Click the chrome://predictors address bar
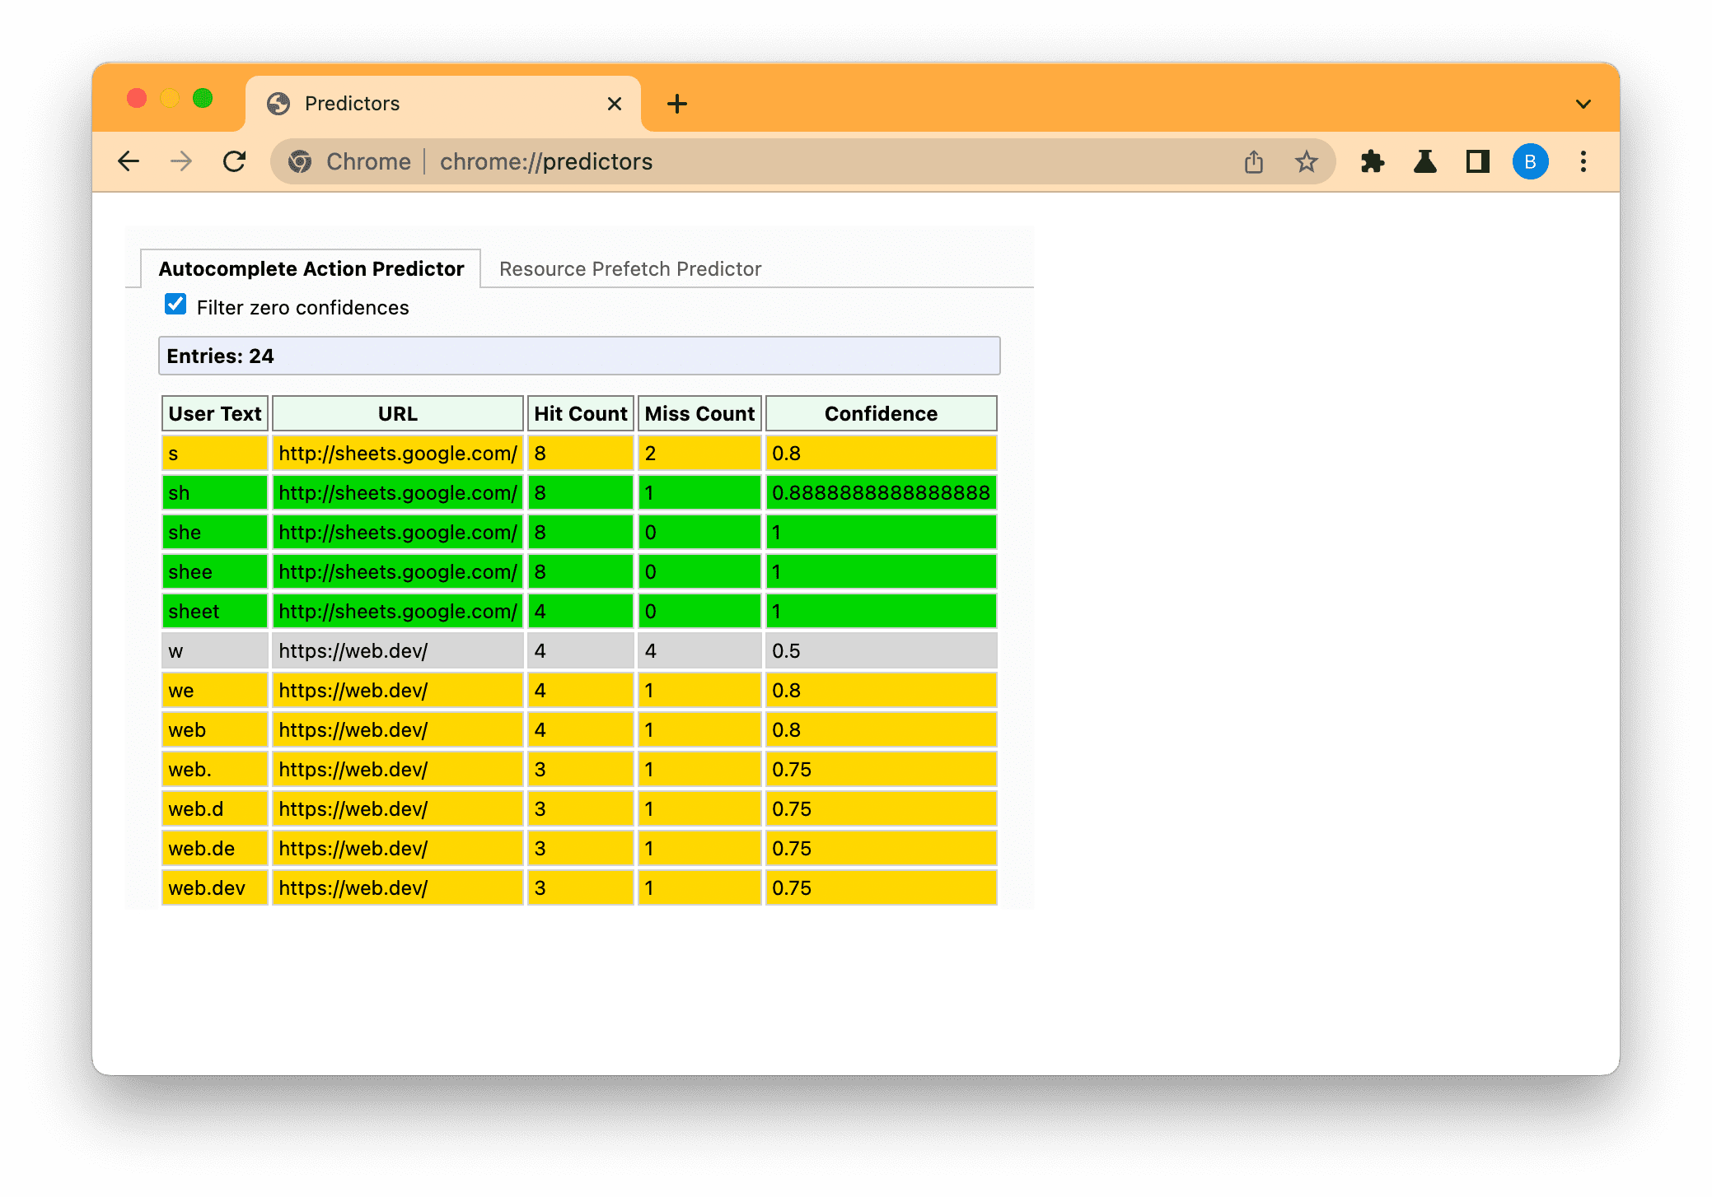The image size is (1712, 1197). [546, 161]
